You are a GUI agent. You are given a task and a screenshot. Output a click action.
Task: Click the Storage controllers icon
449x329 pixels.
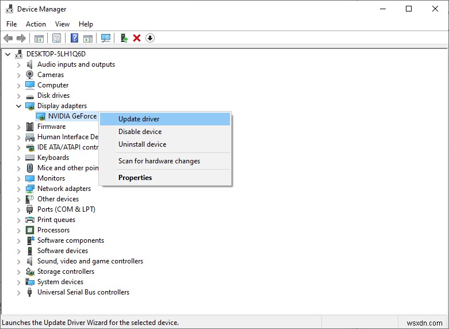point(30,271)
